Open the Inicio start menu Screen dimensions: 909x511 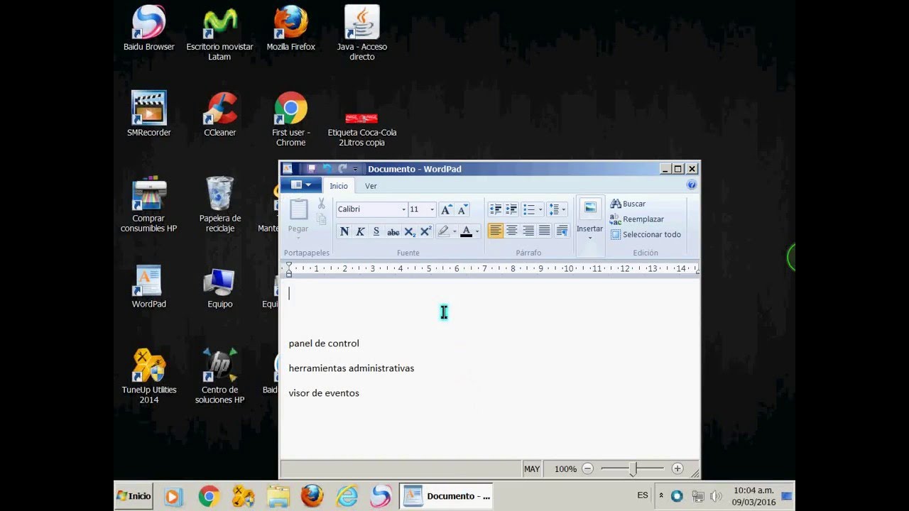pyautogui.click(x=134, y=496)
